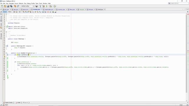Image resolution: width=189 pixels, height=106 pixels.
Task: Close the World.java tab
Action: [105, 9]
